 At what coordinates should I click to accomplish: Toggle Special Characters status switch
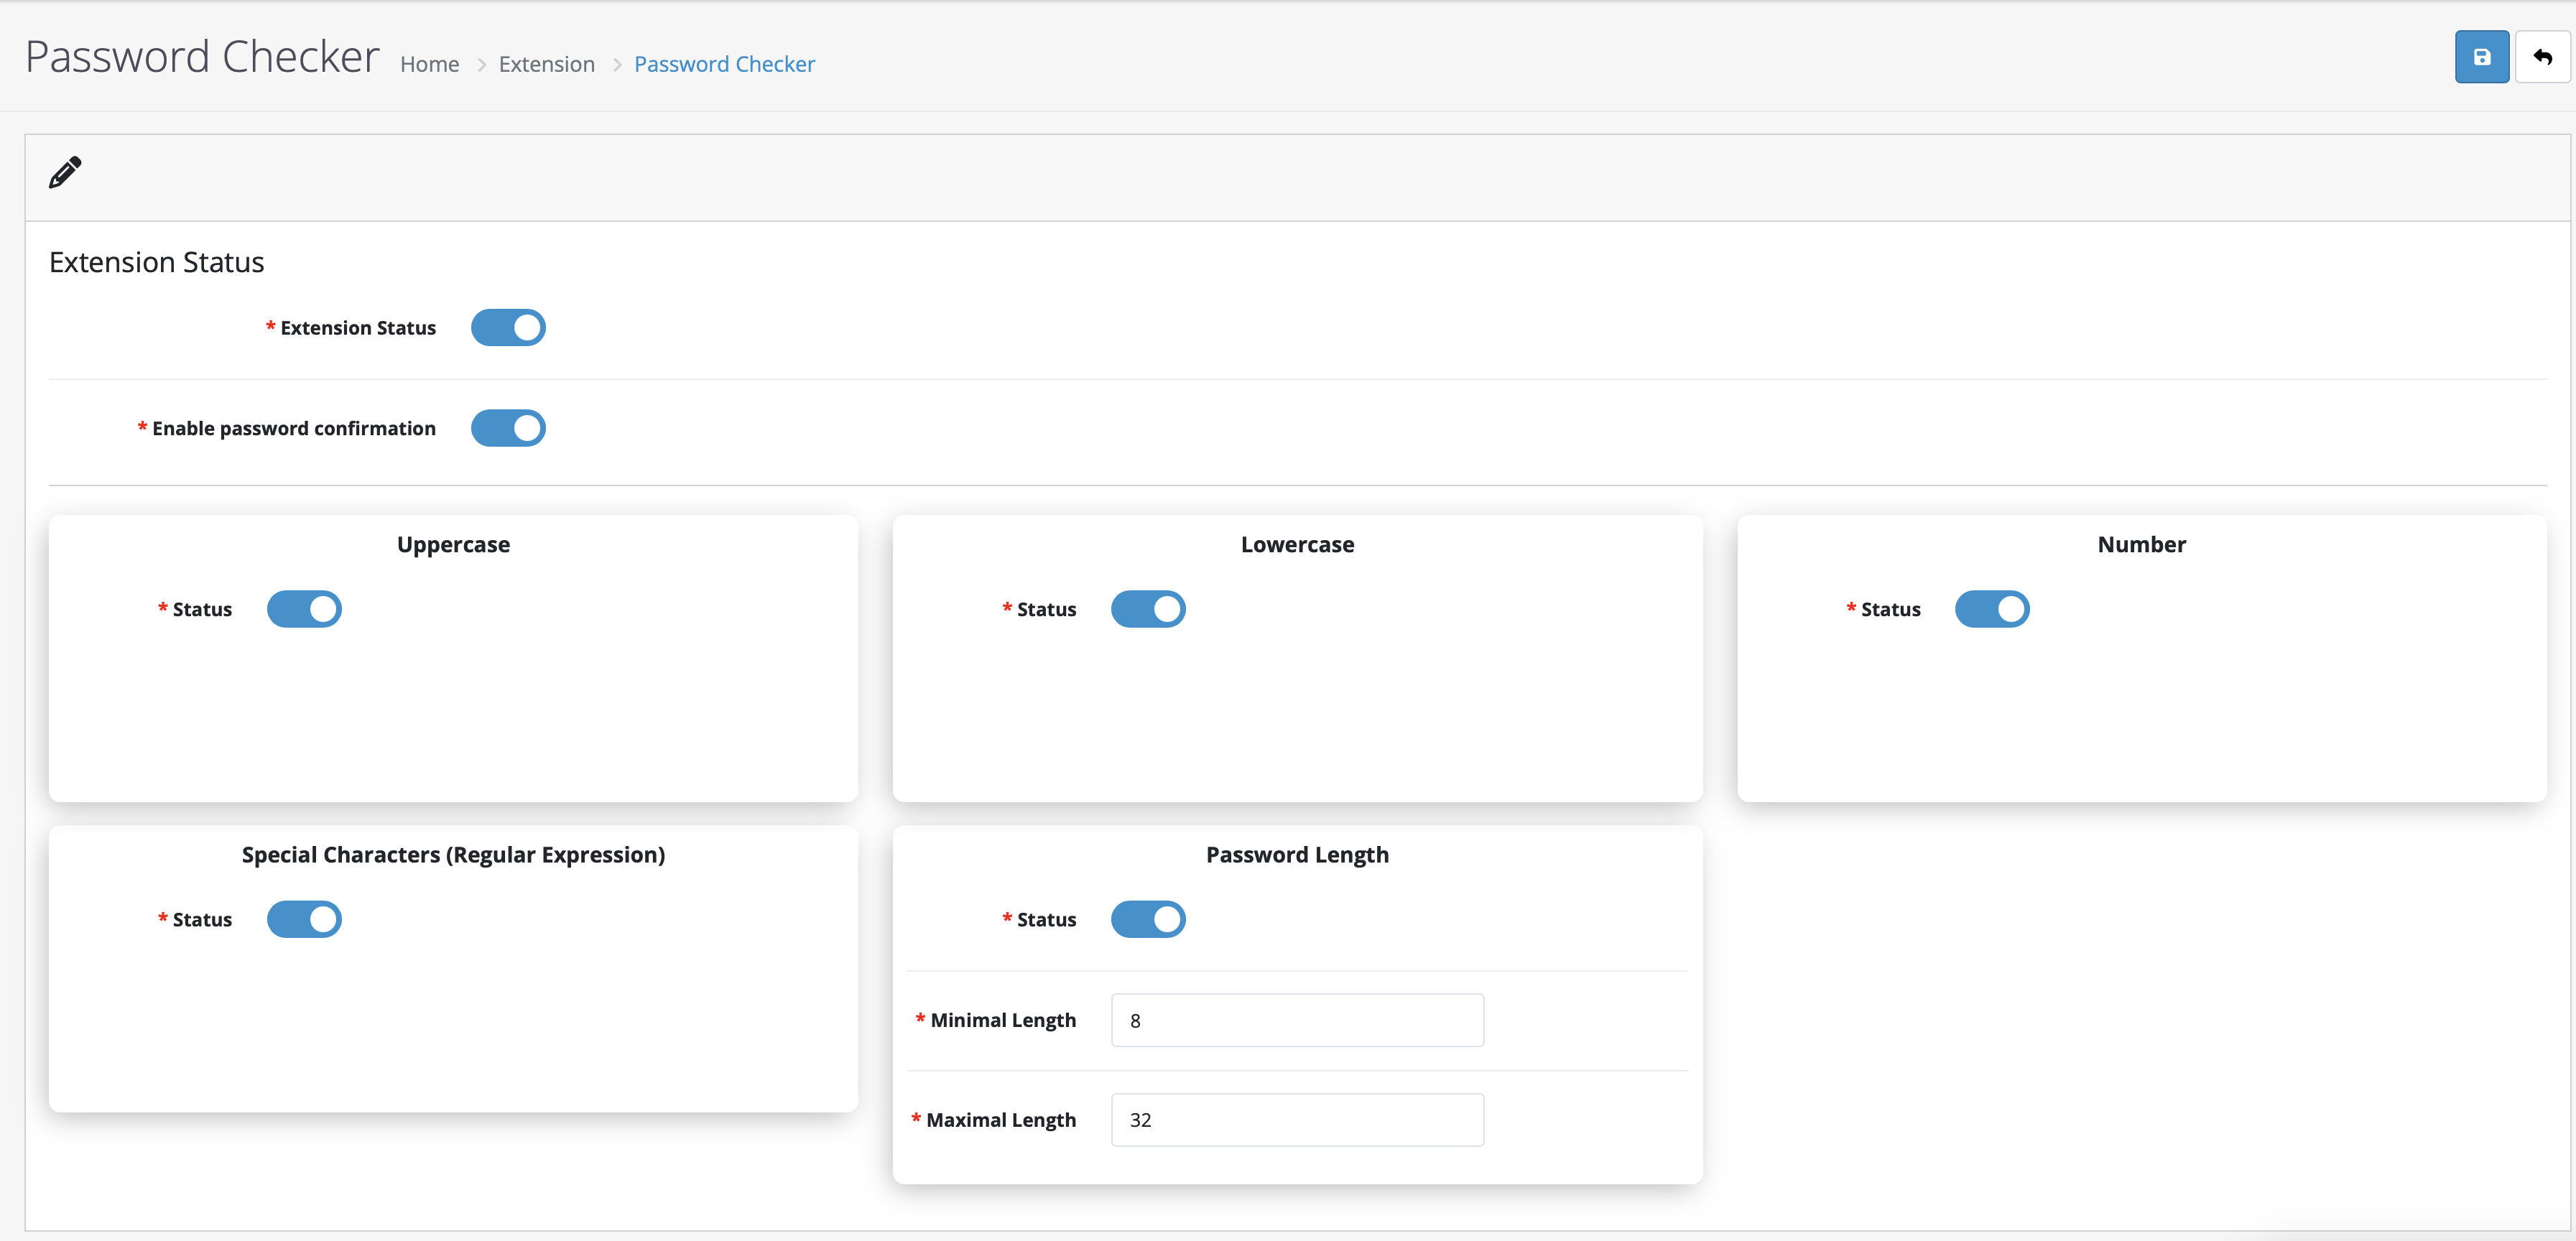coord(304,919)
